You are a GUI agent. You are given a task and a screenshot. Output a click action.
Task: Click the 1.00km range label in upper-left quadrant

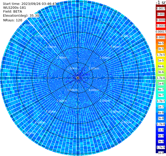coord(72,68)
